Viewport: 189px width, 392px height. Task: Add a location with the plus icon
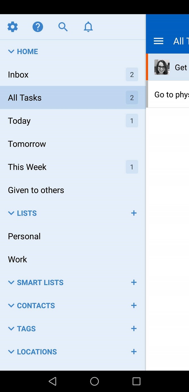(x=134, y=352)
